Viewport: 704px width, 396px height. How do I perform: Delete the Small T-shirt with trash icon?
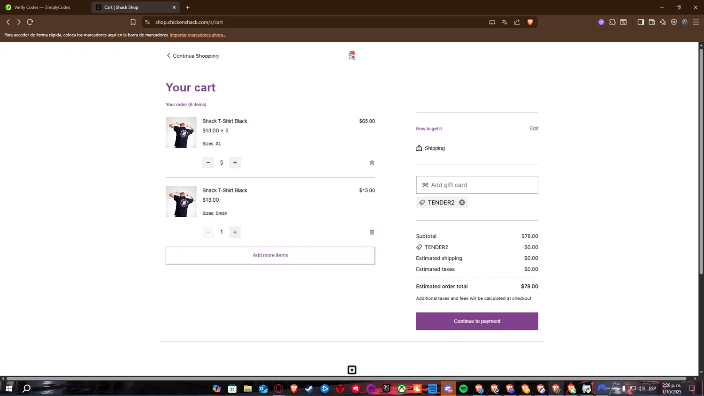[372, 232]
